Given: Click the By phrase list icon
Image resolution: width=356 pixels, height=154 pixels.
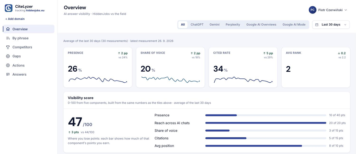Looking at the screenshot, I should click(x=8, y=38).
